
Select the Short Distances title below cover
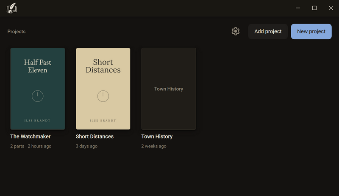[94, 136]
